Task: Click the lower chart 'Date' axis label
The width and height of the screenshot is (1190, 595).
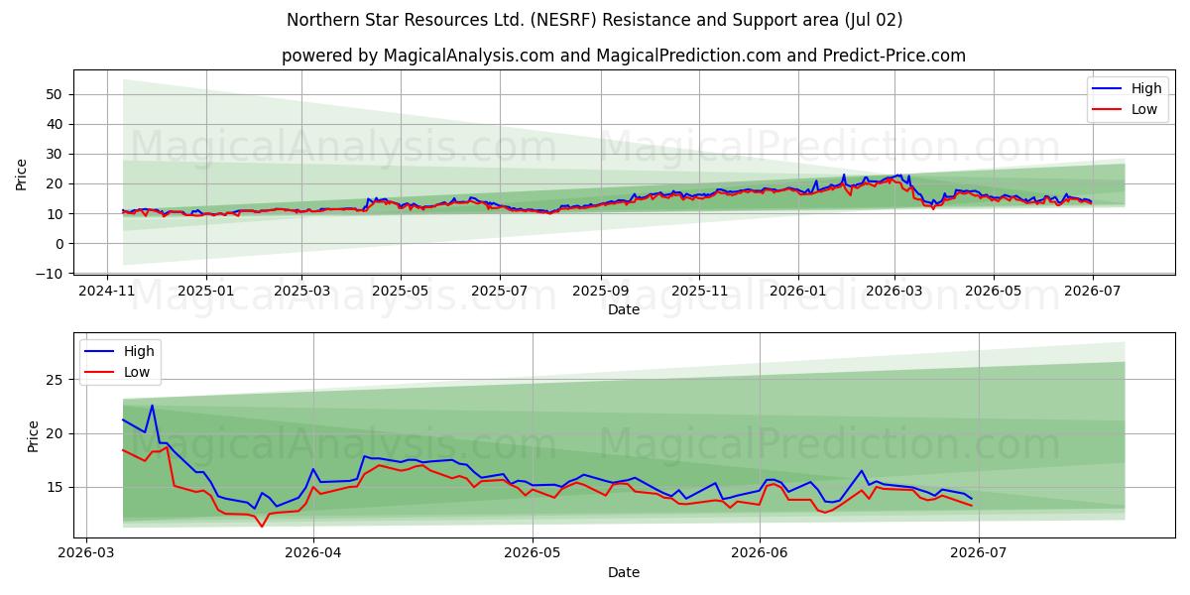Action: (x=624, y=572)
